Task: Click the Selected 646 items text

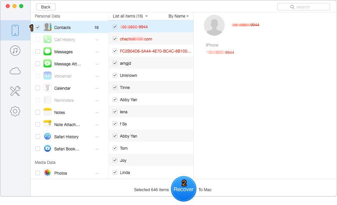Action: coord(151,190)
